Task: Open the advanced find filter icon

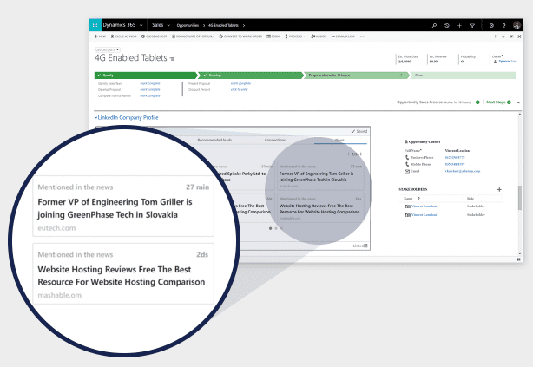Action: tap(472, 25)
